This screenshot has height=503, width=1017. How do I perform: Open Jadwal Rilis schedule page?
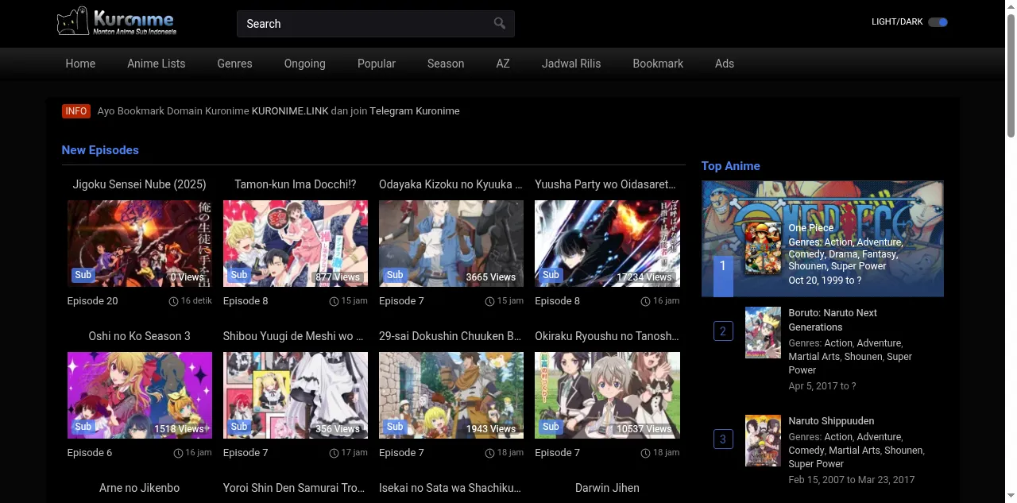click(x=571, y=64)
